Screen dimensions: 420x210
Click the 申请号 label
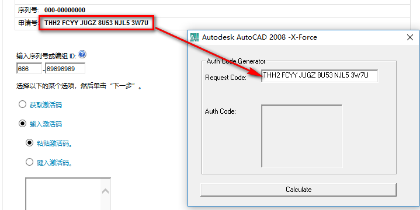(29, 23)
